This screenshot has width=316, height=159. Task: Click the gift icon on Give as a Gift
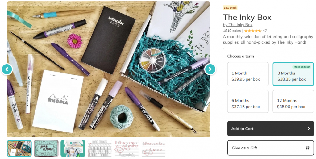pyautogui.click(x=307, y=148)
